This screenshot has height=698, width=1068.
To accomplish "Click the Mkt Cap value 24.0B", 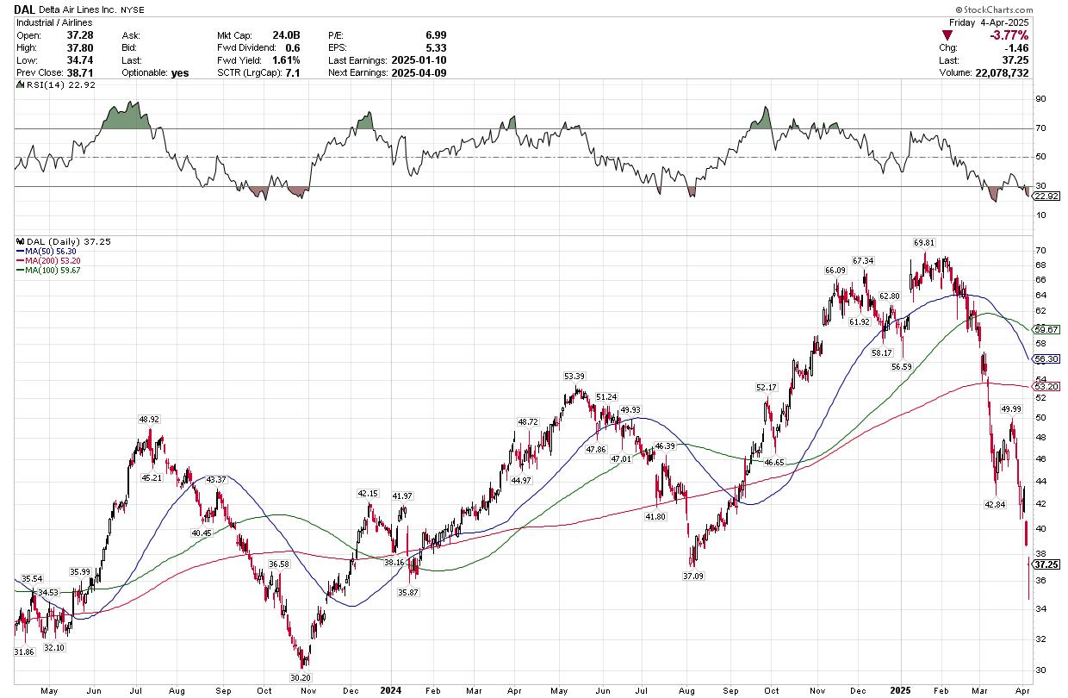I will point(285,35).
